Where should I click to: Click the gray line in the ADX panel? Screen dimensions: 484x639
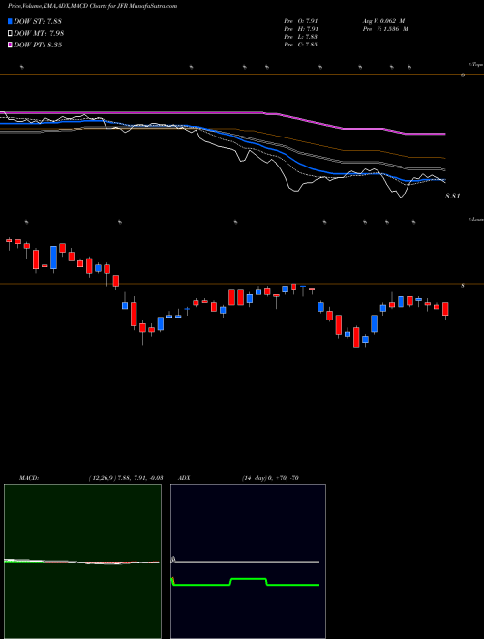[246, 562]
